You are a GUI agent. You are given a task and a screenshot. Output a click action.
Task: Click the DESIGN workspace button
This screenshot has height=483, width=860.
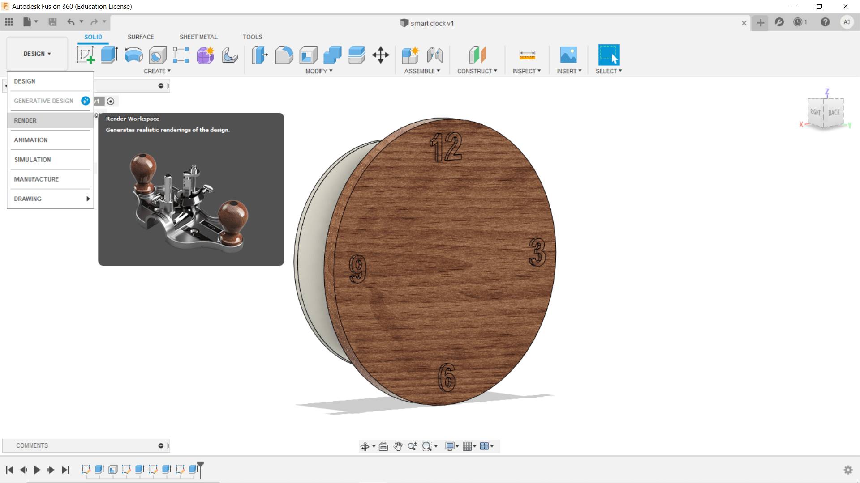[37, 54]
